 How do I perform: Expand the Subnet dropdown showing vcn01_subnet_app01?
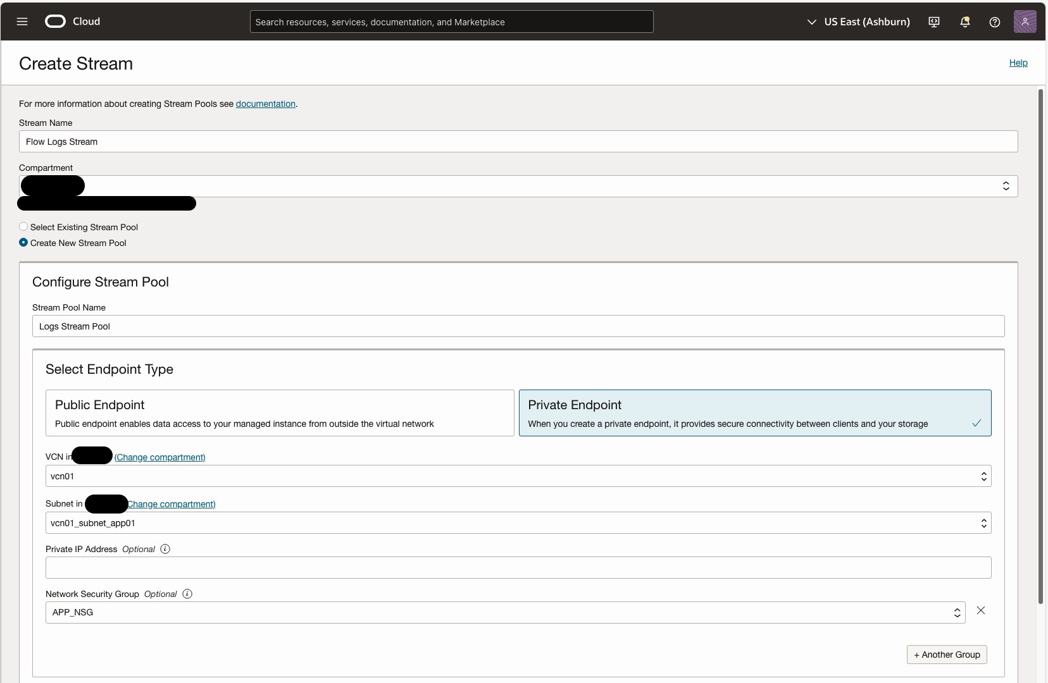point(518,523)
